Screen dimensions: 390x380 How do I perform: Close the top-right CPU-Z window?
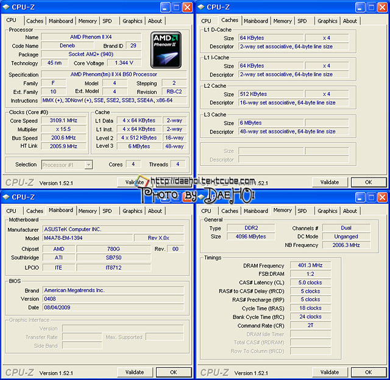(x=383, y=7)
